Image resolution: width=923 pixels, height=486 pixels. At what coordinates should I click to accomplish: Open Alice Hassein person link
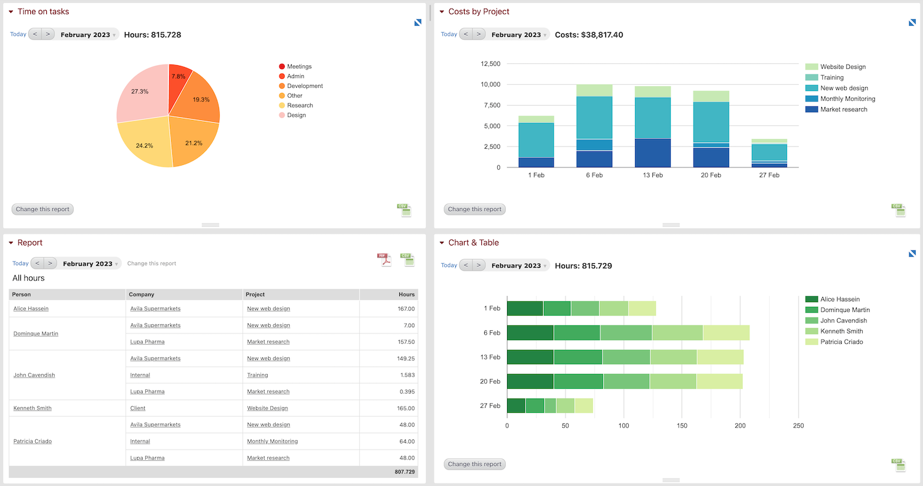[31, 309]
